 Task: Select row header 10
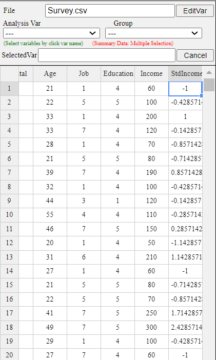pyautogui.click(x=9, y=215)
